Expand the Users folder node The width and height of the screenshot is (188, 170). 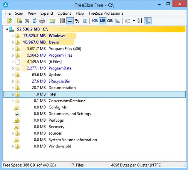pos(13,42)
